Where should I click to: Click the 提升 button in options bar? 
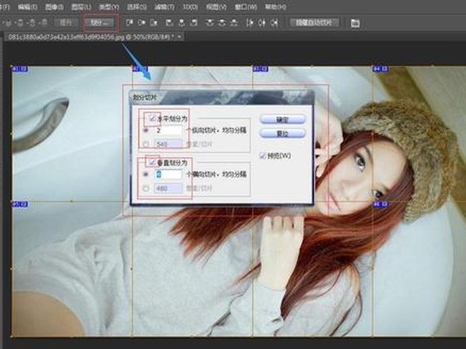click(66, 22)
